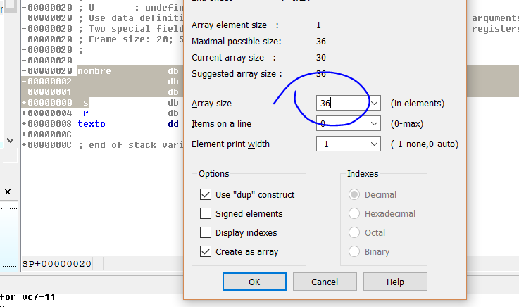The image size is (519, 307).
Task: Disable the Use "dup" construct checkbox
Action: click(x=206, y=194)
